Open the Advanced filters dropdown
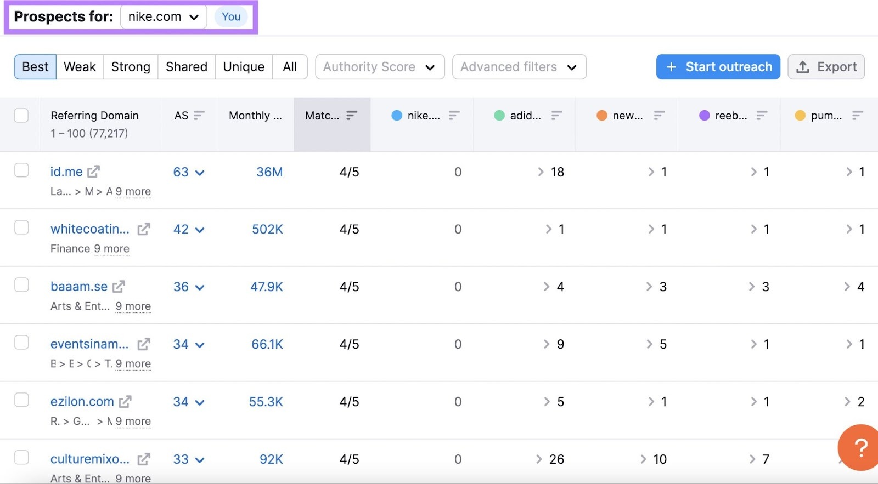878x484 pixels. (519, 67)
